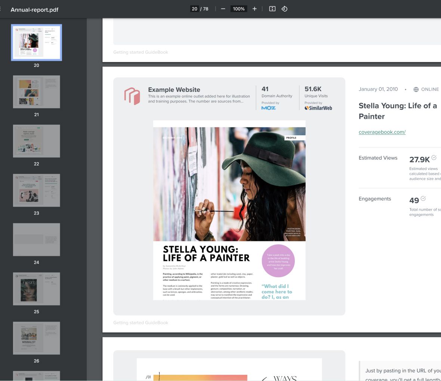Open page 24 thumbnail

click(37, 239)
